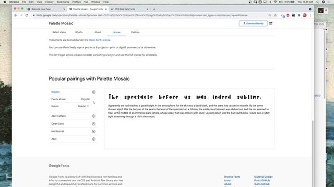Click the zoom magnifier icon in address bar

tap(270, 15)
